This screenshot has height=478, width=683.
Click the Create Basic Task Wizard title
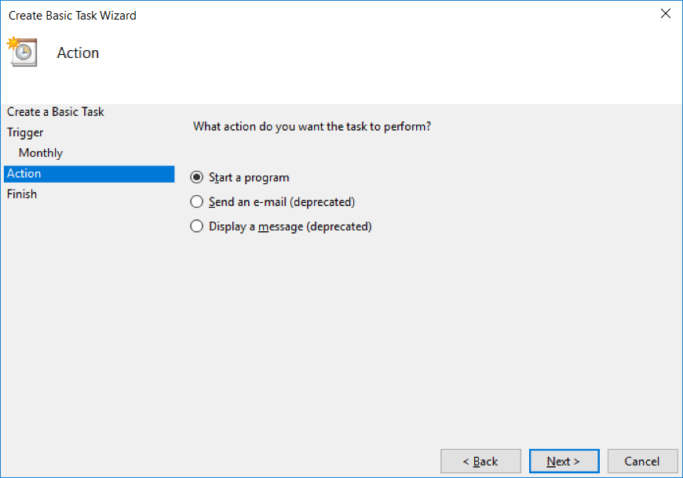pyautogui.click(x=72, y=15)
